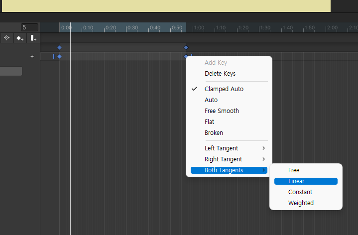
Task: Select the top-row keyframe diamond at 0:00
Action: coord(59,48)
